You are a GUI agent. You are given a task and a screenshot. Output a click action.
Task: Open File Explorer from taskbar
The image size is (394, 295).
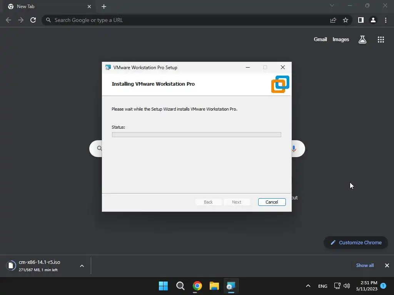(214, 286)
